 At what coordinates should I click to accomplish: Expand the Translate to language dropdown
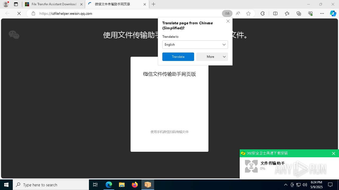[195, 45]
